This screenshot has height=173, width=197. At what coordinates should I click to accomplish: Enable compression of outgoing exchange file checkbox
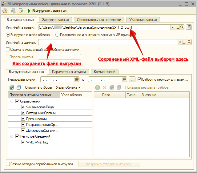(x=8, y=50)
